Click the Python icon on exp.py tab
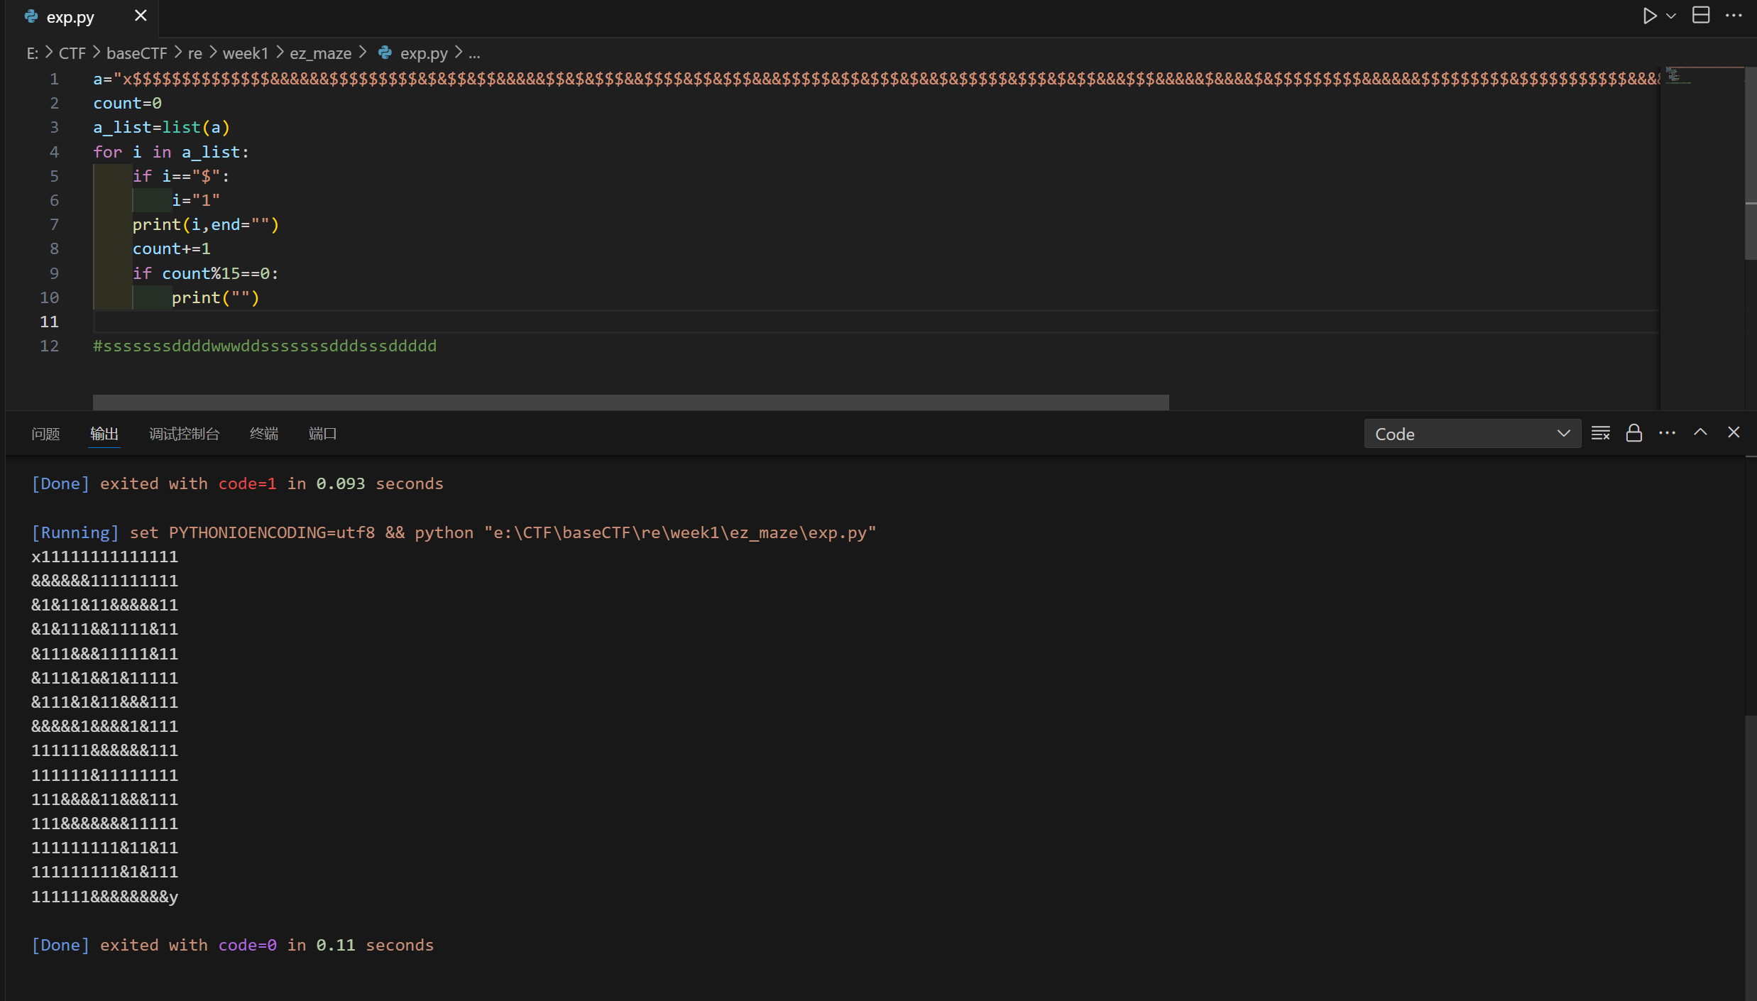 point(31,16)
